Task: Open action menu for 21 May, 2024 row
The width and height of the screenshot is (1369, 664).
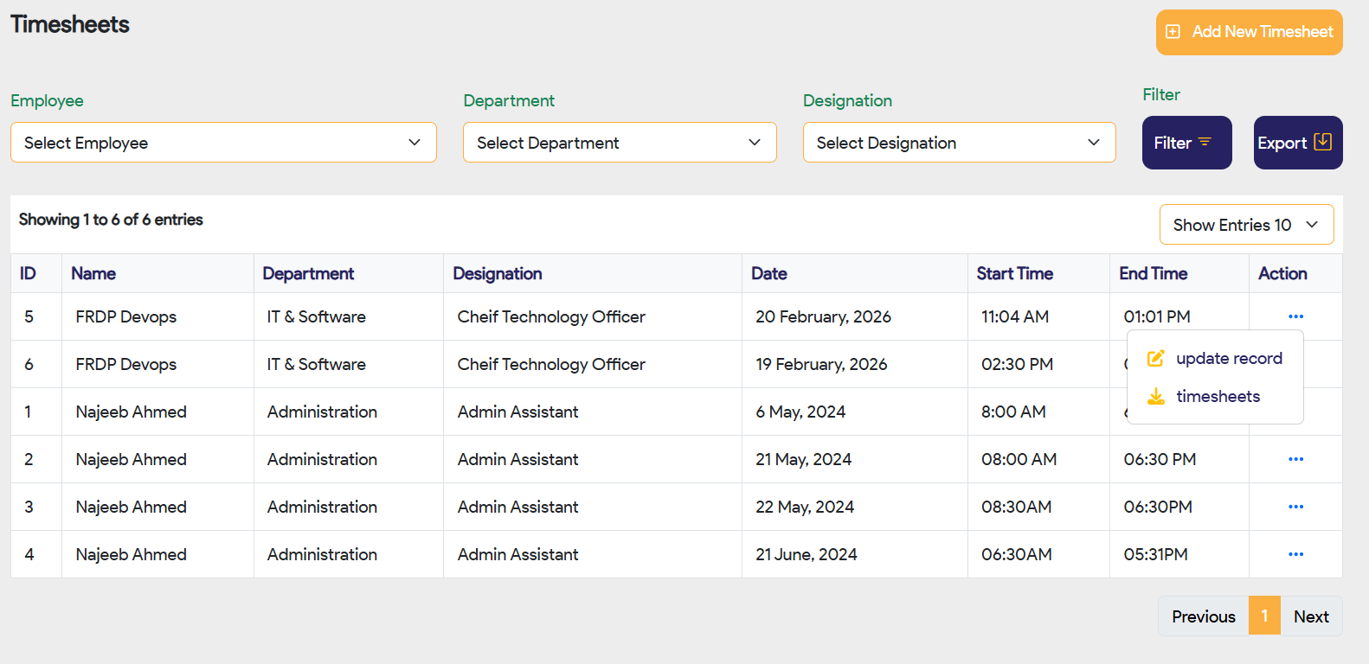Action: tap(1295, 459)
